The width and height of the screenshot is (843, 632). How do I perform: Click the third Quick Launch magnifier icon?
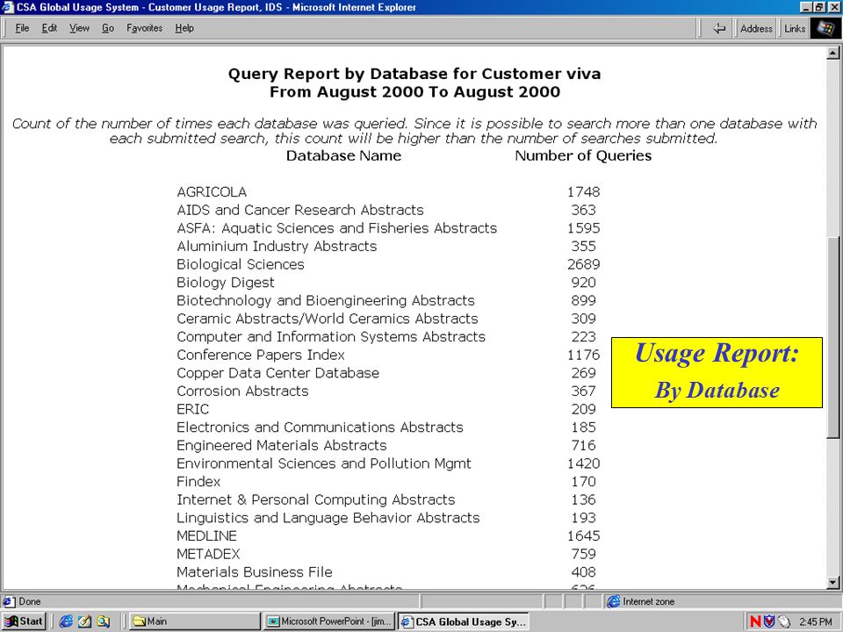click(103, 621)
